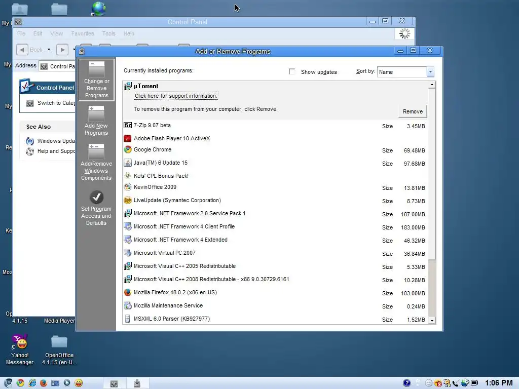The width and height of the screenshot is (519, 389).
Task: Click the Mozilla Firefox 48.0.2 list icon
Action: click(x=127, y=292)
